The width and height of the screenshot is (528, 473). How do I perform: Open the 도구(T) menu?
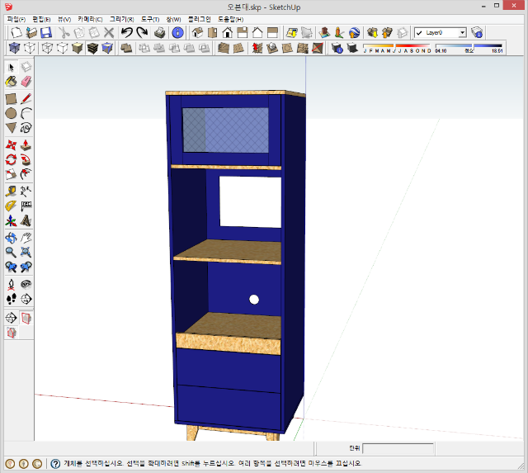[150, 19]
